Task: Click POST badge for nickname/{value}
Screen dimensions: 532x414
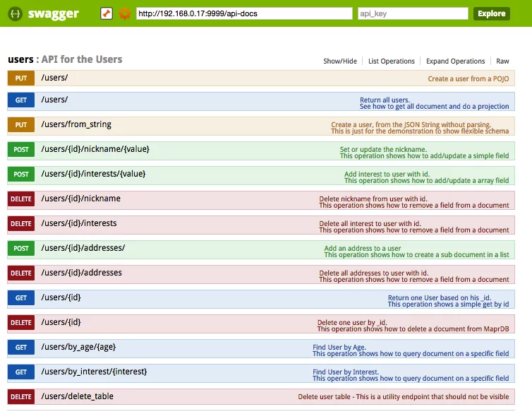Action: [21, 150]
